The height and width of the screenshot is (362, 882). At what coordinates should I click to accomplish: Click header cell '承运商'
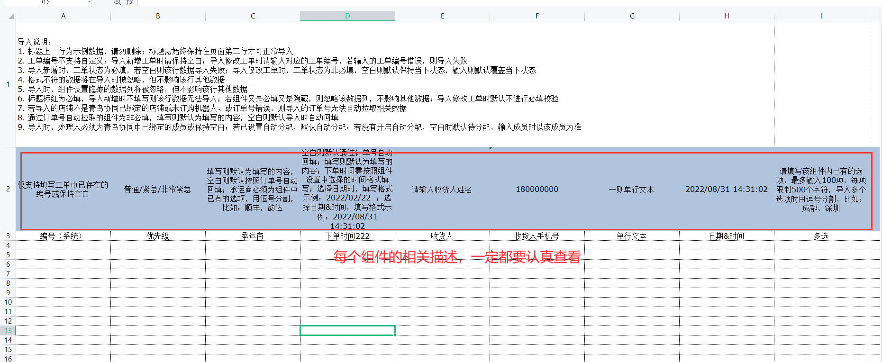[x=253, y=236]
